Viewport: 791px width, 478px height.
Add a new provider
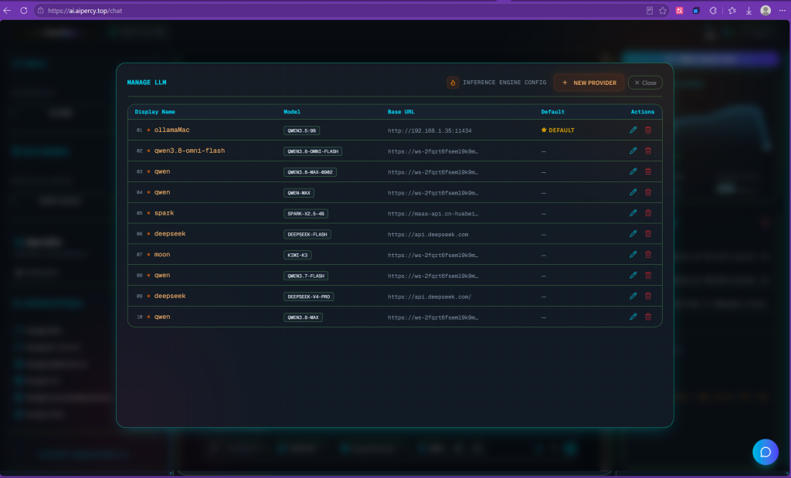pyautogui.click(x=589, y=83)
